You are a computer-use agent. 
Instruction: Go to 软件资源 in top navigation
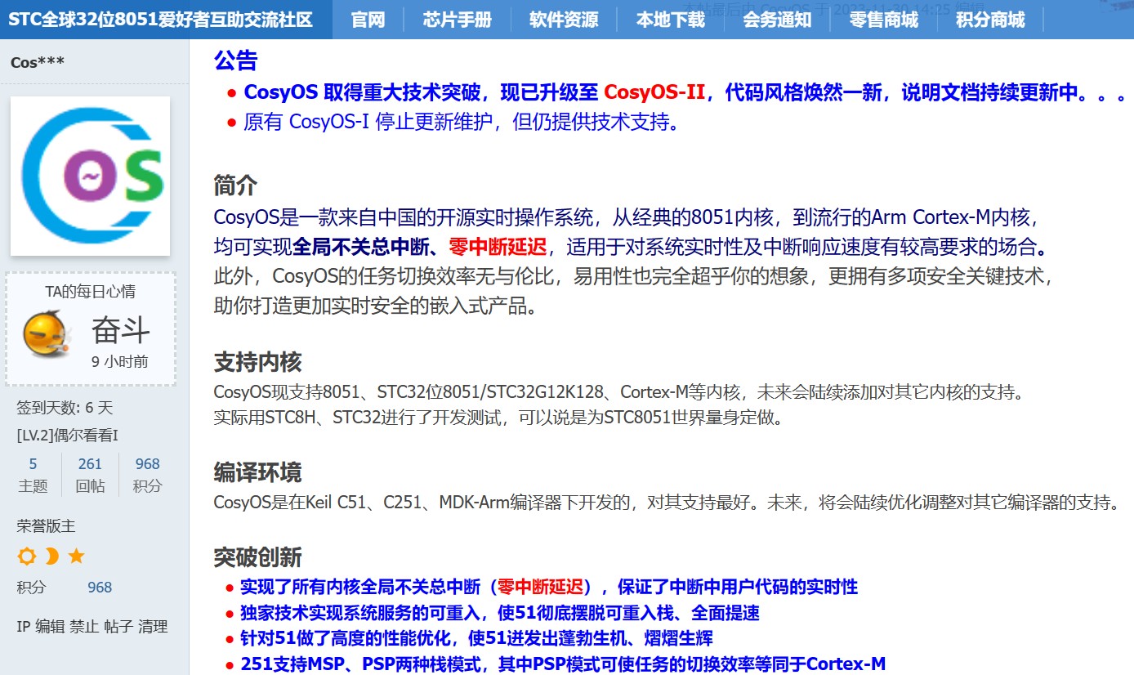tap(564, 20)
